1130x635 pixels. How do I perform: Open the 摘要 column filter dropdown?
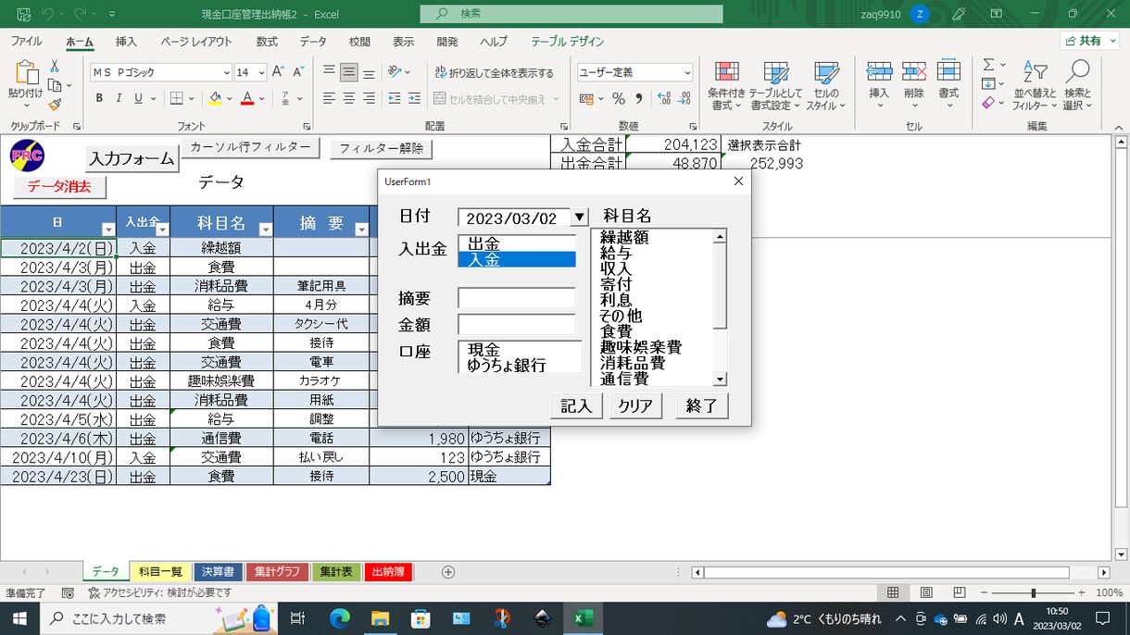coord(361,230)
